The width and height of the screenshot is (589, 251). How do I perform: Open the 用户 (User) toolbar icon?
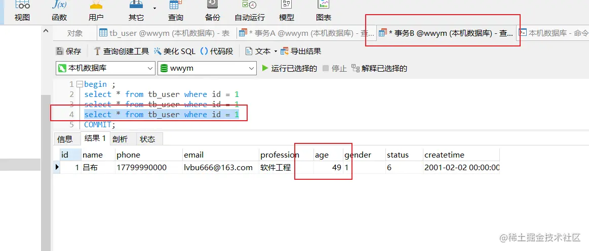[x=96, y=11]
